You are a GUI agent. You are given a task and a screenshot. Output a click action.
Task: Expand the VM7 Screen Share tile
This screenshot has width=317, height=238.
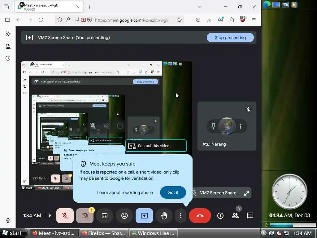pos(246,193)
